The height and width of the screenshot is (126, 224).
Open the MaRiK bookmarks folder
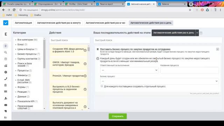tap(7, 15)
